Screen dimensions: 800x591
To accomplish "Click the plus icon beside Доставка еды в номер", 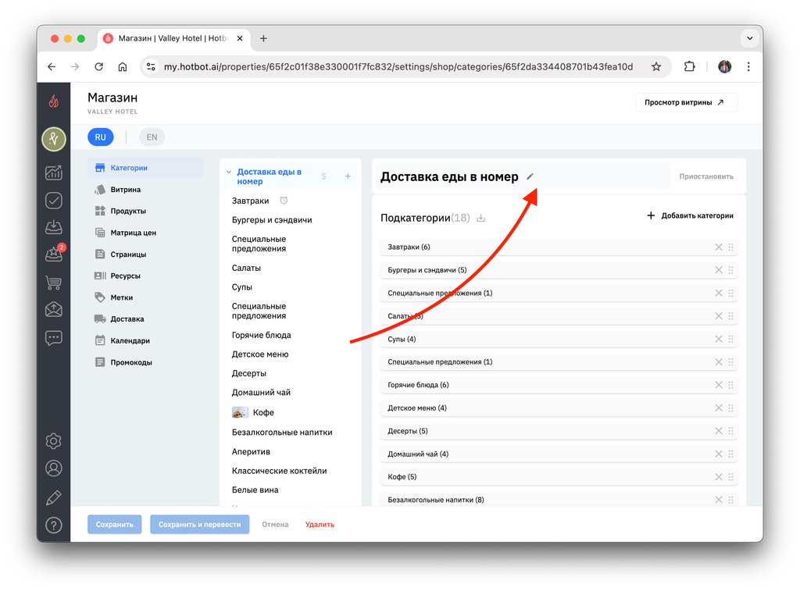I will [348, 176].
